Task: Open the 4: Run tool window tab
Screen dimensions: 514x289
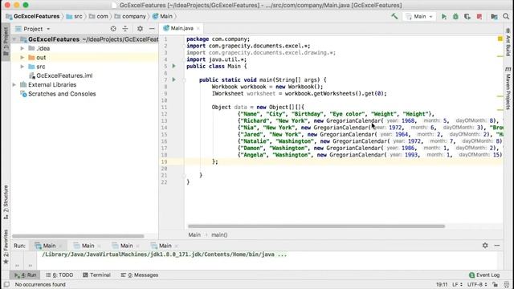Action: pyautogui.click(x=25, y=275)
